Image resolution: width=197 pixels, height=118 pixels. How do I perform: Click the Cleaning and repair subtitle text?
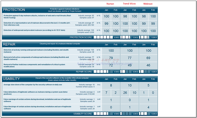point(60,44)
